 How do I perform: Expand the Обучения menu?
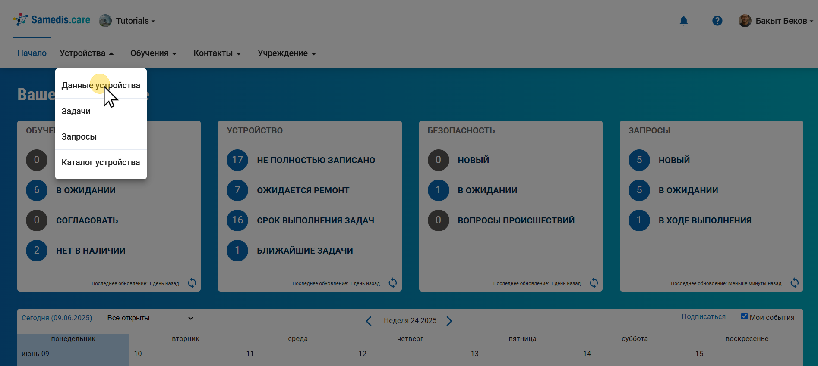pos(153,53)
